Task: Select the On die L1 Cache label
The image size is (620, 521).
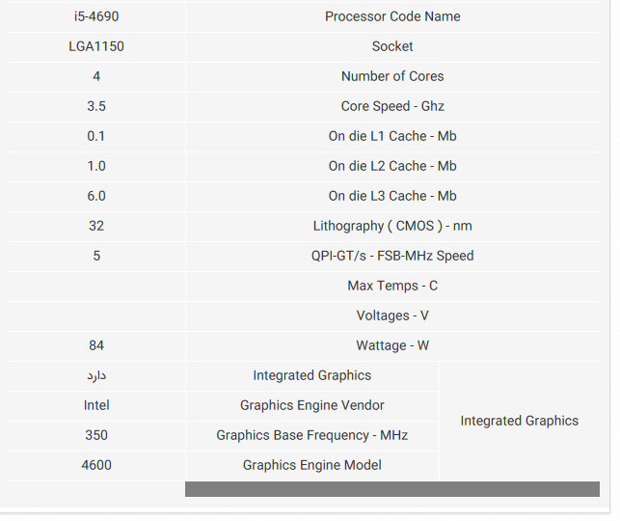Action: click(392, 136)
